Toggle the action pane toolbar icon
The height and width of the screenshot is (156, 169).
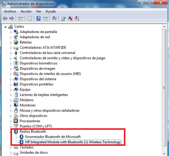[x=45, y=18]
